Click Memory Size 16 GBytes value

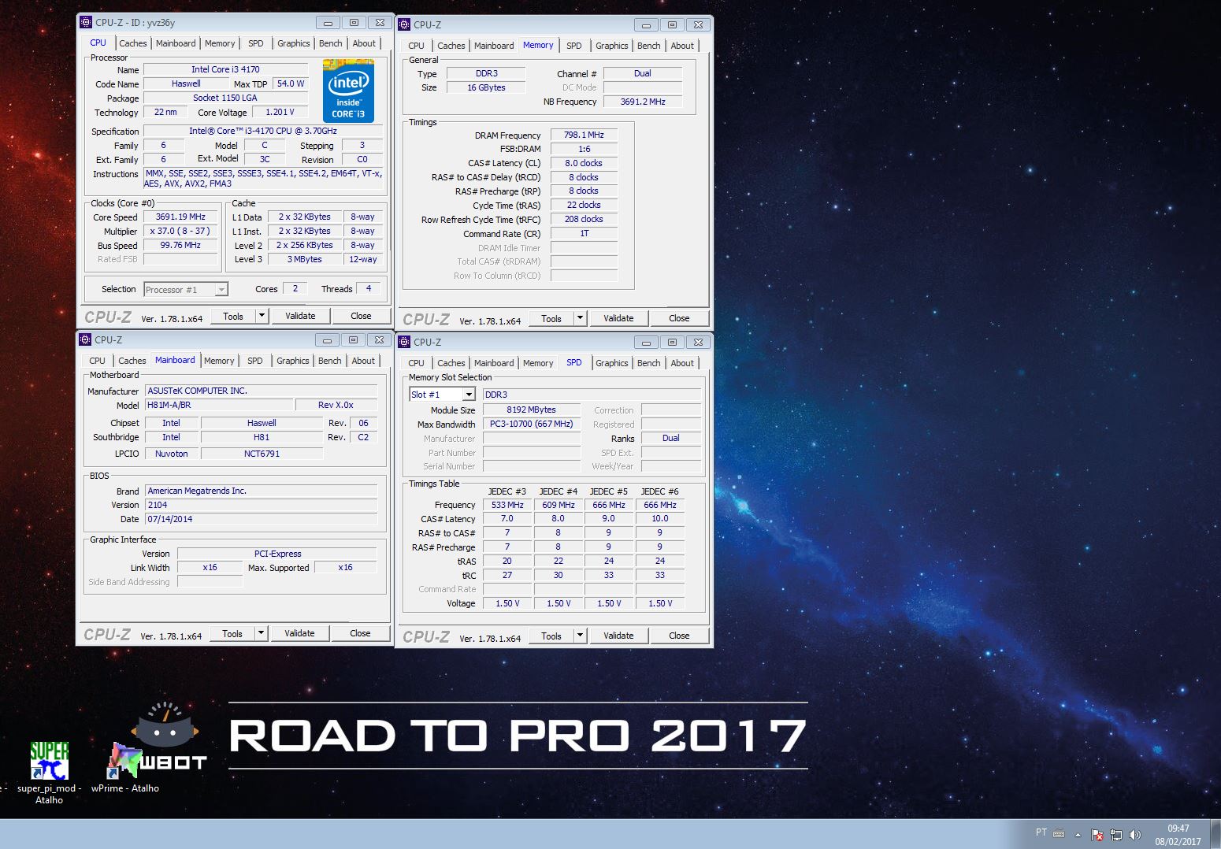point(486,87)
